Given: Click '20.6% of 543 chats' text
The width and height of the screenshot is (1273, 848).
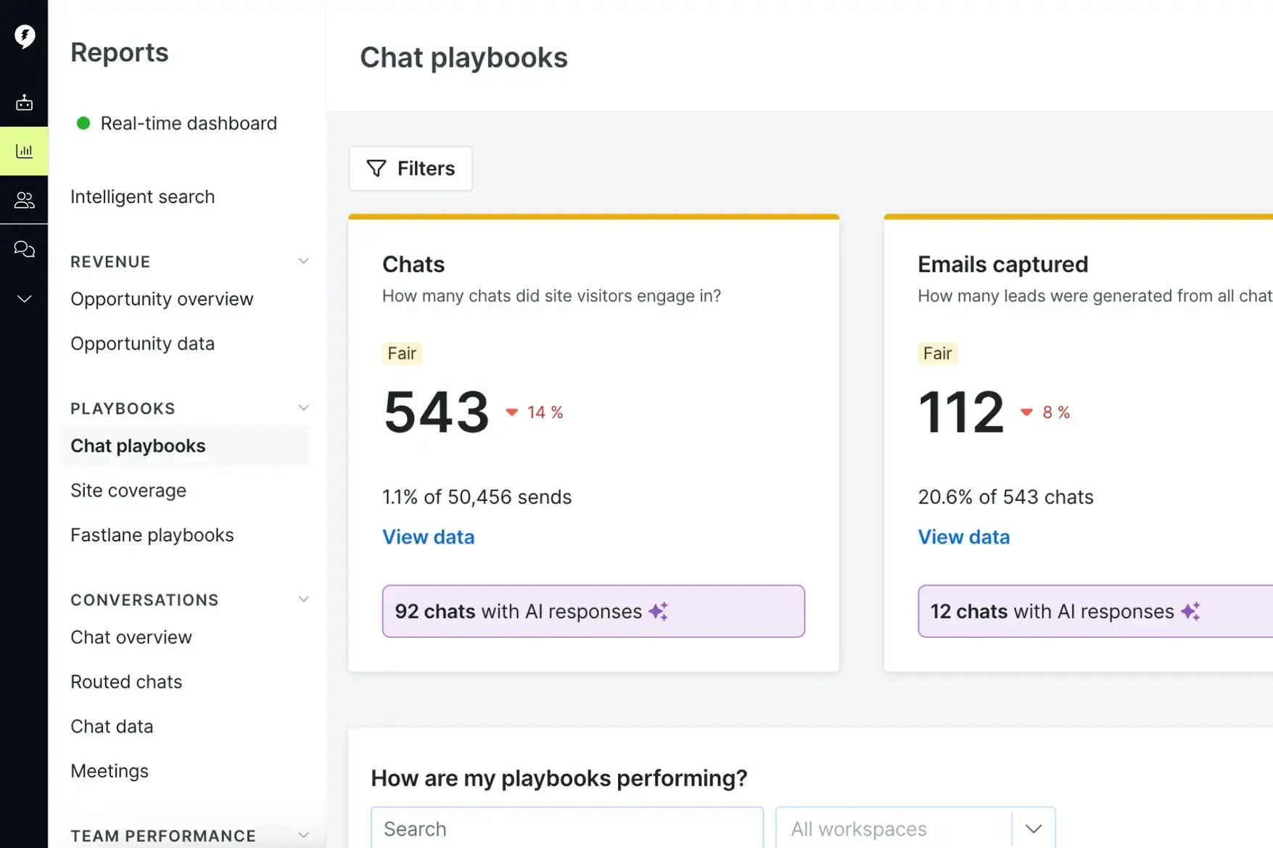Looking at the screenshot, I should click(1005, 497).
